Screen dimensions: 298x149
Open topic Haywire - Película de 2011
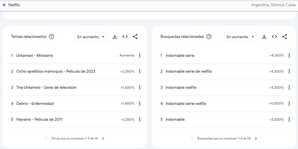39,119
